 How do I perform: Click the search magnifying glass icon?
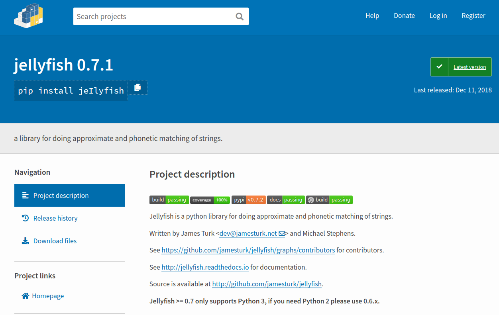(x=240, y=16)
